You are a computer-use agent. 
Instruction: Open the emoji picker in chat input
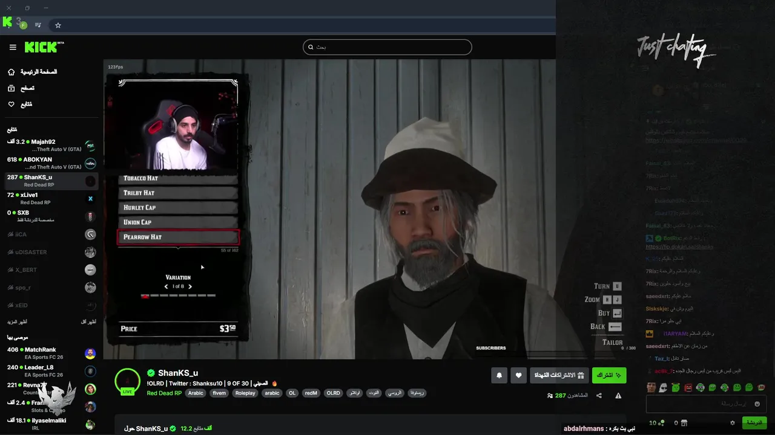click(756, 404)
